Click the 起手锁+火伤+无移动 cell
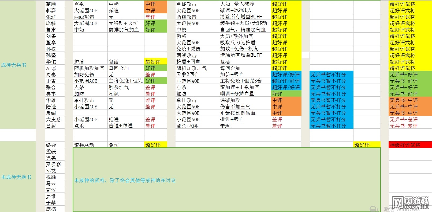The height and width of the screenshot is (212, 432). (x=245, y=23)
